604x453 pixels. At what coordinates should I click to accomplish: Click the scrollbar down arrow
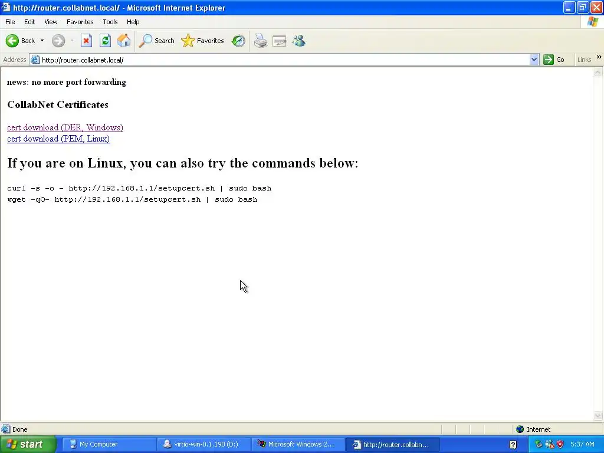tap(598, 415)
